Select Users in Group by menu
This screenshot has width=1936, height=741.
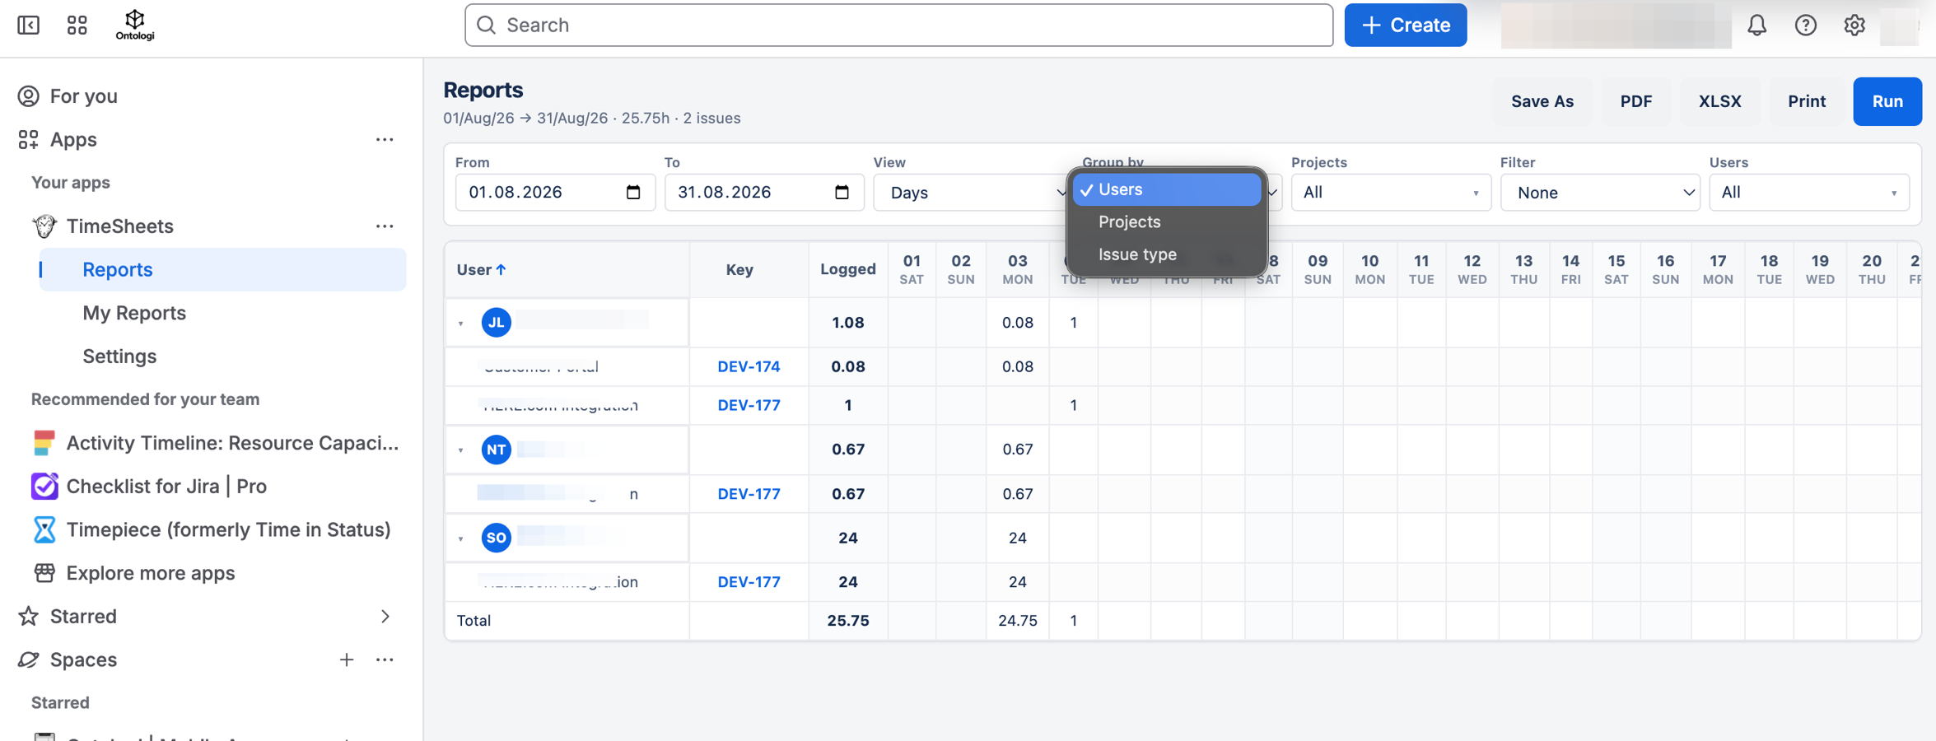coord(1166,189)
